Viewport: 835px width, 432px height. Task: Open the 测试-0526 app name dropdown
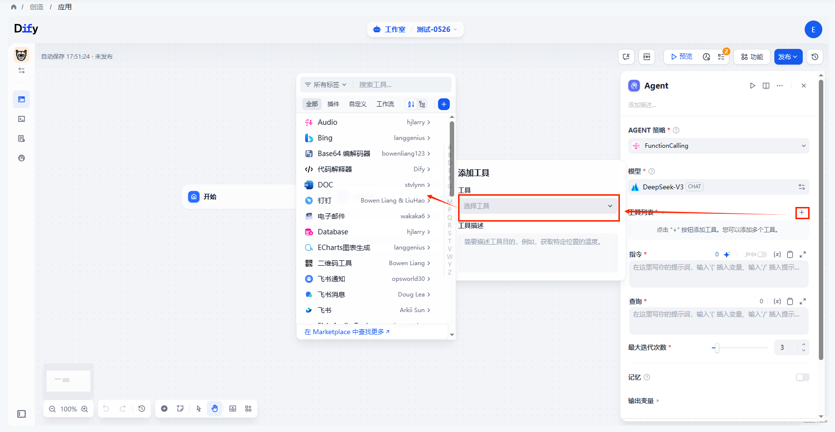coord(437,29)
